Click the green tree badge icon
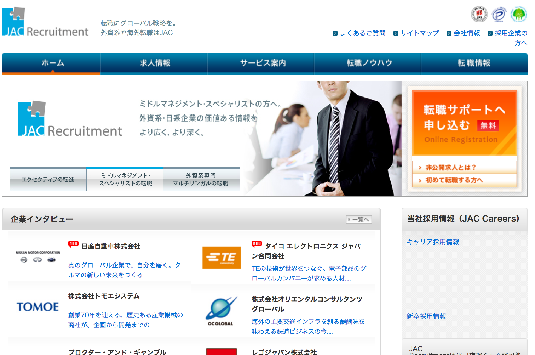The width and height of the screenshot is (535, 355). coord(518,14)
